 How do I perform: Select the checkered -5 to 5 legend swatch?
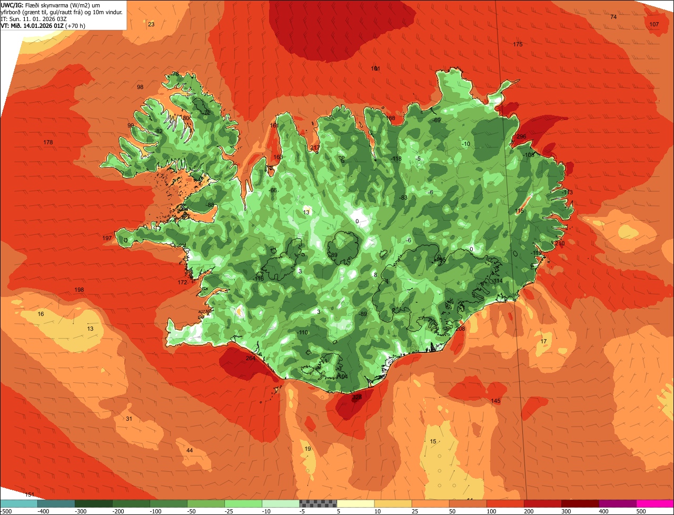click(318, 503)
